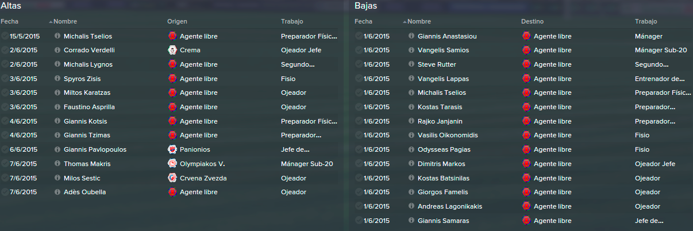This screenshot has width=693, height=231.
Task: Sort the Altas list by Fecha header
Action: coord(10,21)
